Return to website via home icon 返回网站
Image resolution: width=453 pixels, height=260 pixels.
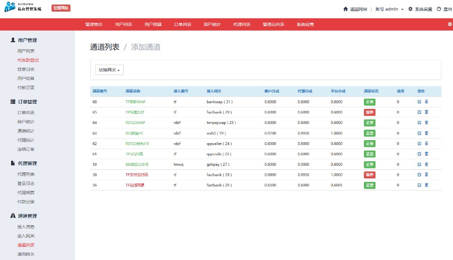355,9
